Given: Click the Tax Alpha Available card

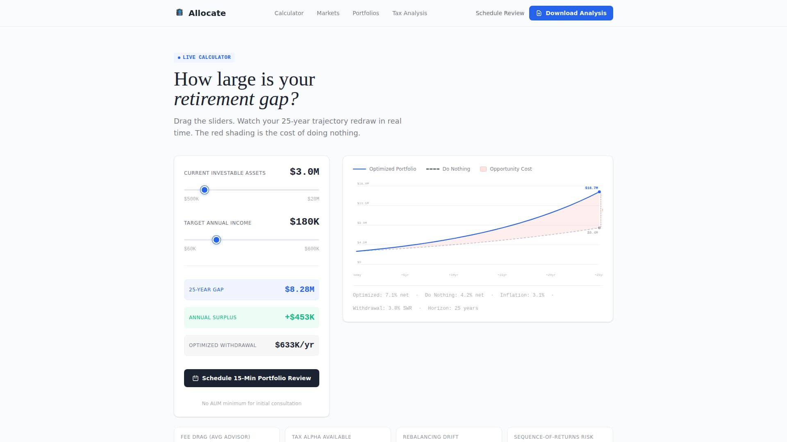Looking at the screenshot, I should click(x=338, y=435).
